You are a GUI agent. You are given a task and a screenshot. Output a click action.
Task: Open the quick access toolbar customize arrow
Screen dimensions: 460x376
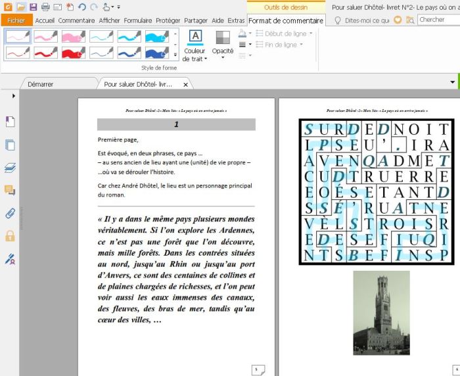(118, 7)
